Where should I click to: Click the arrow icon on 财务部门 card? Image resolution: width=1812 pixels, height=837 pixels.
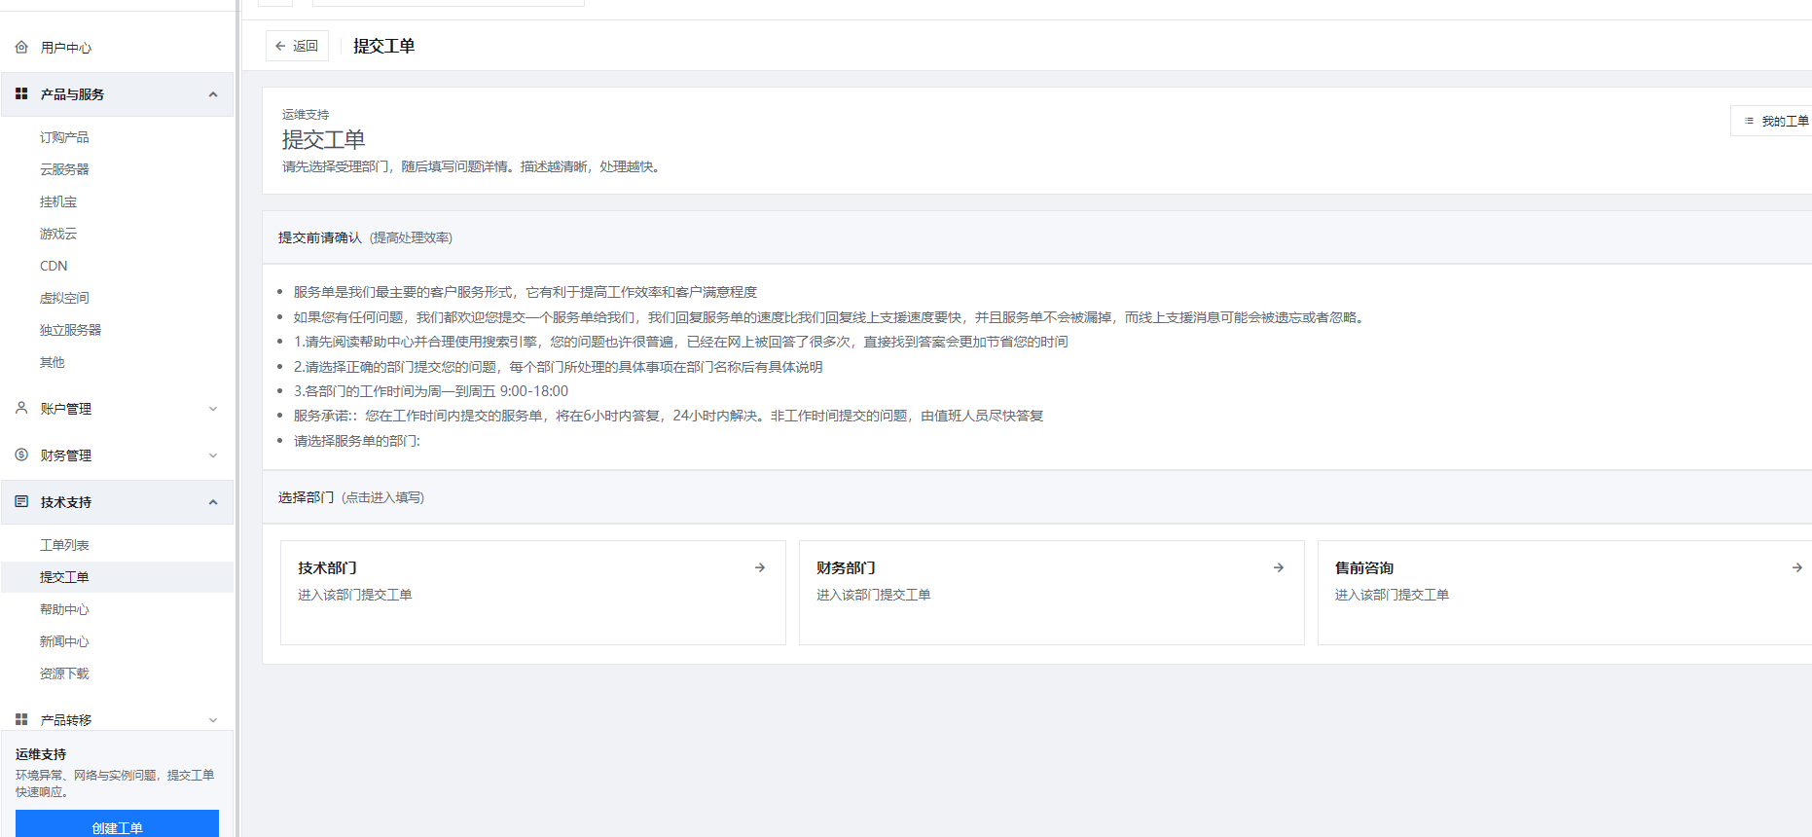pyautogui.click(x=1279, y=567)
